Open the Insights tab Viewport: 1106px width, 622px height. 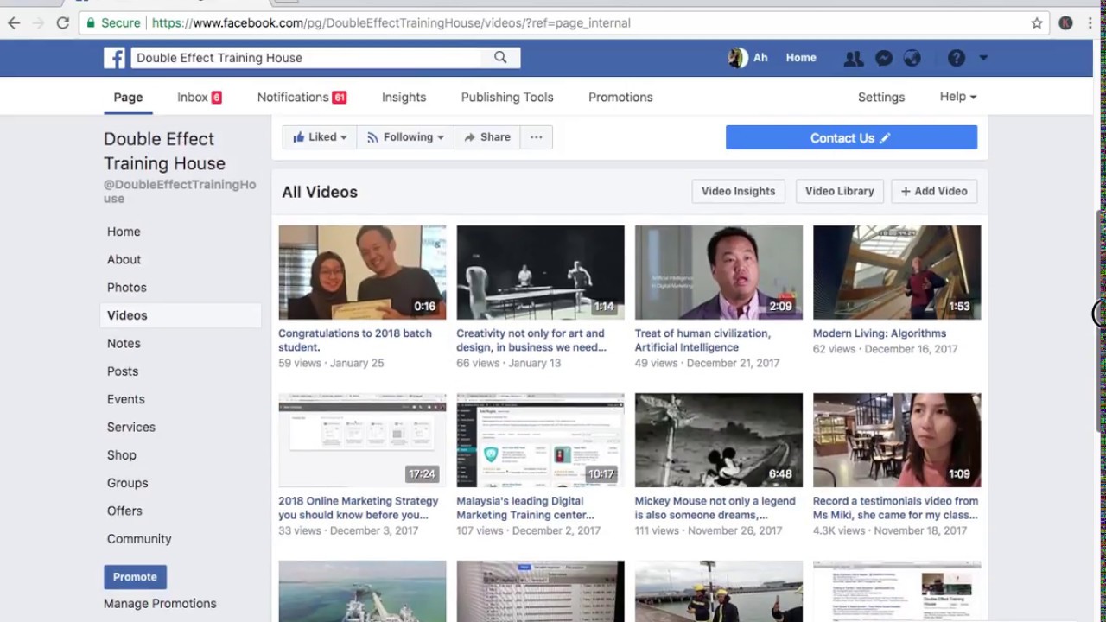404,98
